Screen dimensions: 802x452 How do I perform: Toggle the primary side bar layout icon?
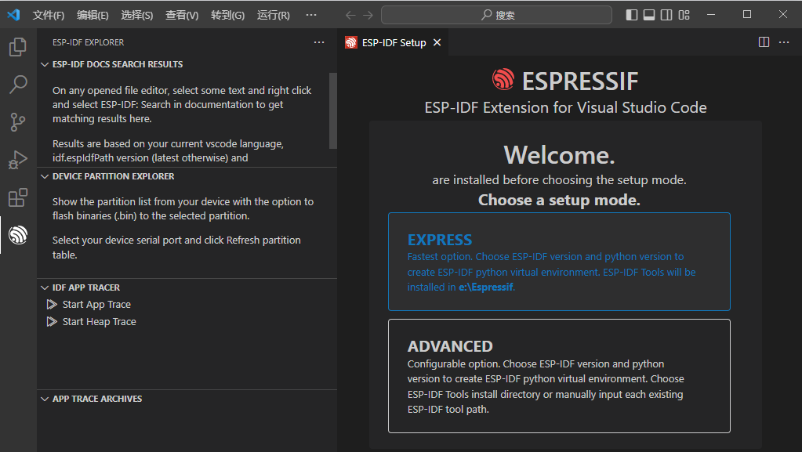point(632,15)
